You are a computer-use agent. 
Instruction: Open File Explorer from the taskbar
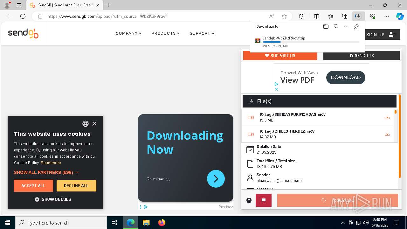[x=146, y=223]
